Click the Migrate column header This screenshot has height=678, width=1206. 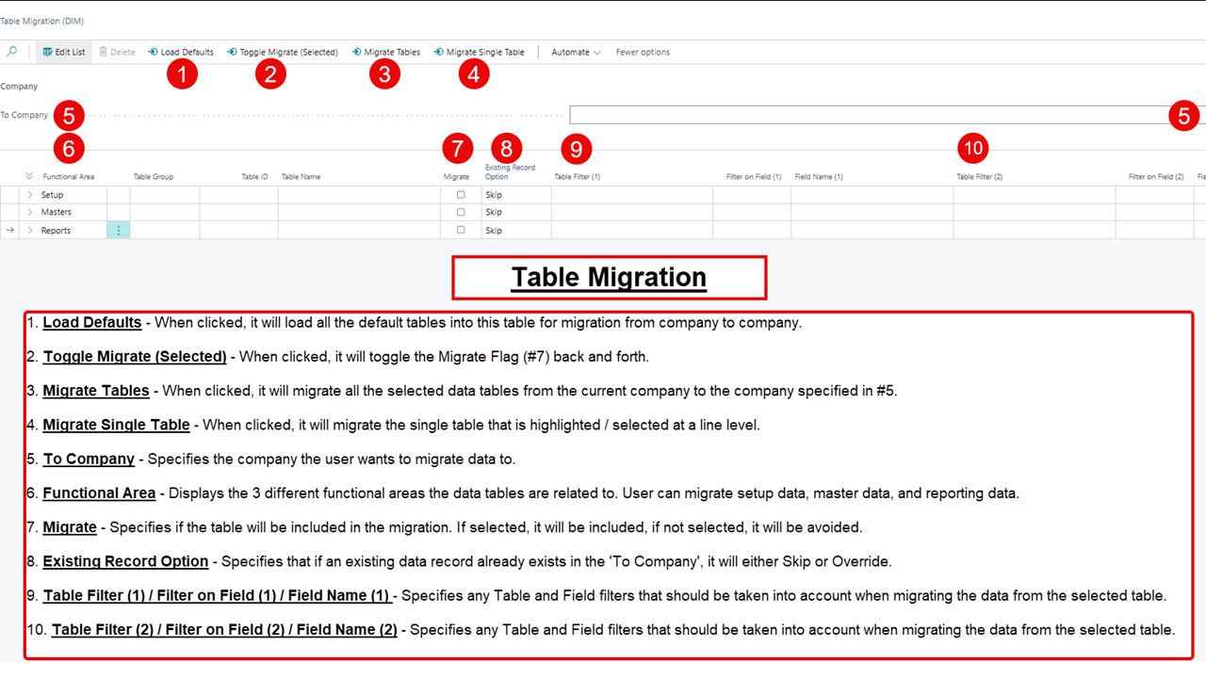[456, 177]
